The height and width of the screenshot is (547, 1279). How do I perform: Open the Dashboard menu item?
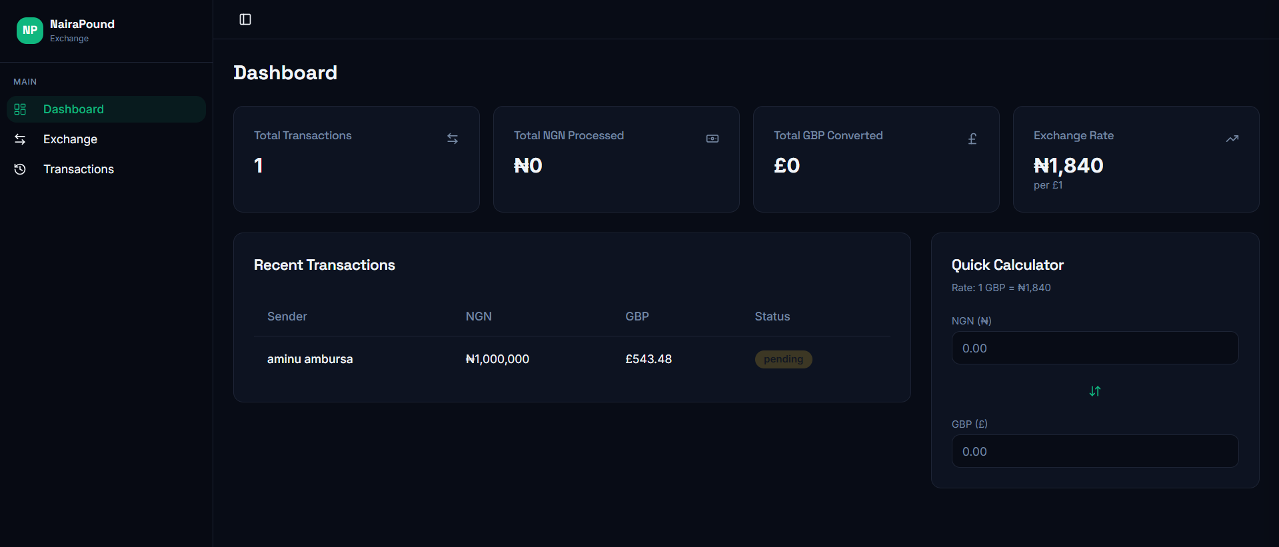coord(106,109)
